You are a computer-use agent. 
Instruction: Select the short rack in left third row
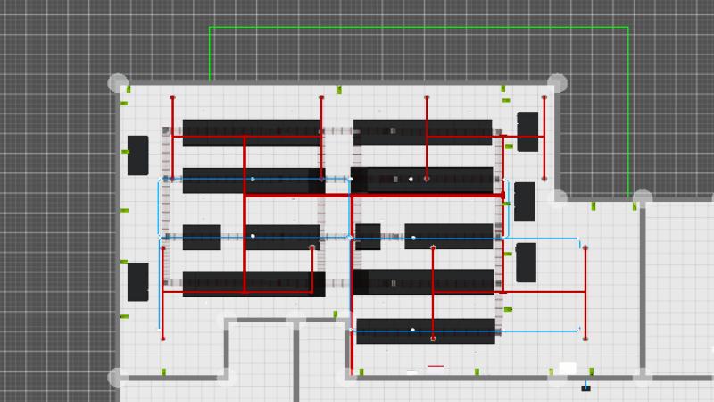[x=202, y=237]
